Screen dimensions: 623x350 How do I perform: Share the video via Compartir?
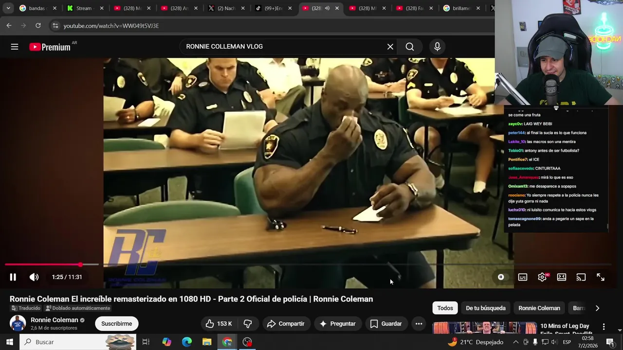[x=286, y=324]
